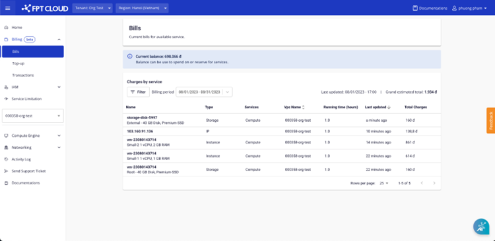This screenshot has width=495, height=241.
Task: Click the header Documentations book icon
Action: point(415,8)
